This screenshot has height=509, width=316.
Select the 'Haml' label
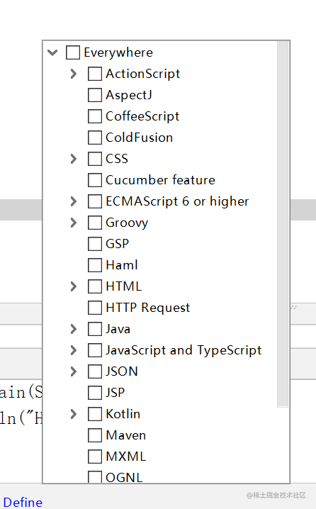122,265
